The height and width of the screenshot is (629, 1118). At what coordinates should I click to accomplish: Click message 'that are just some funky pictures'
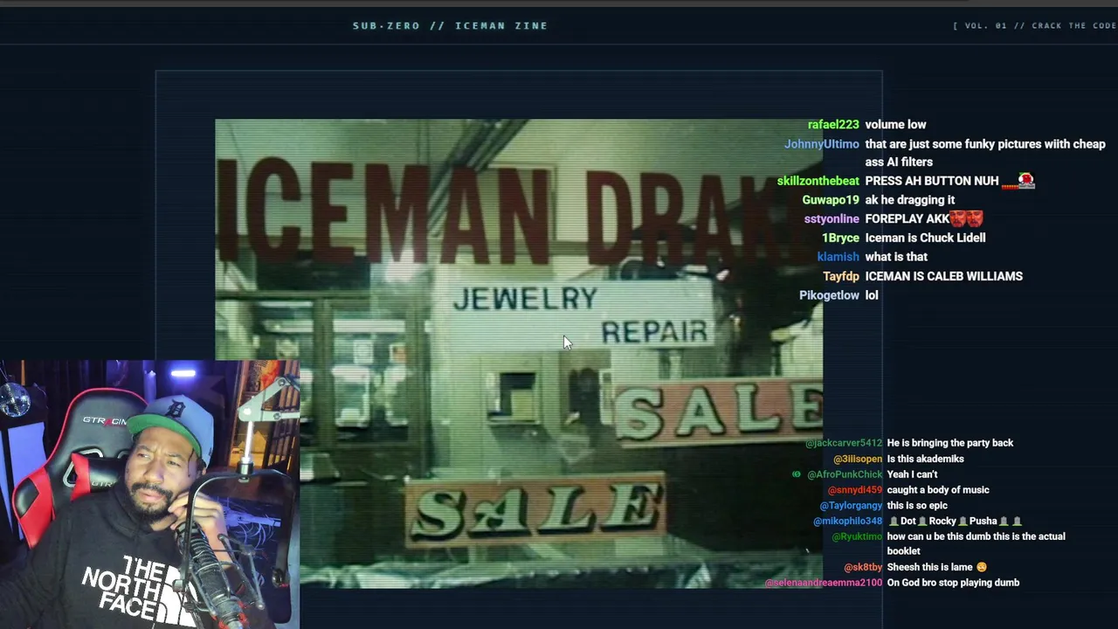click(985, 153)
